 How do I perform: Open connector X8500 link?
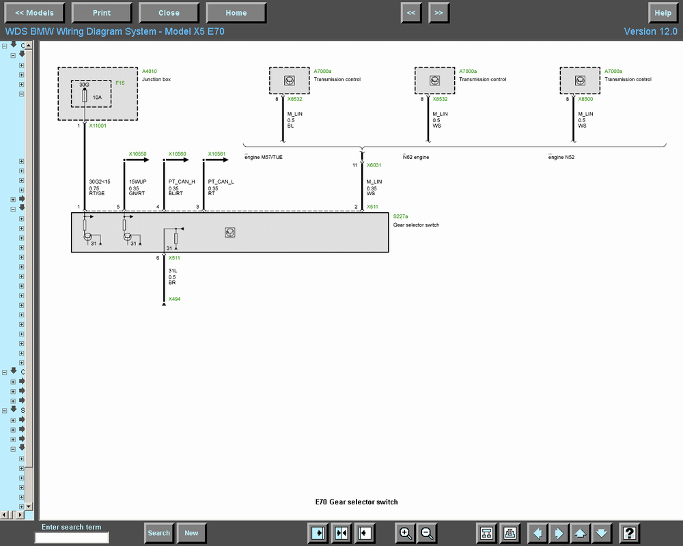(x=585, y=99)
